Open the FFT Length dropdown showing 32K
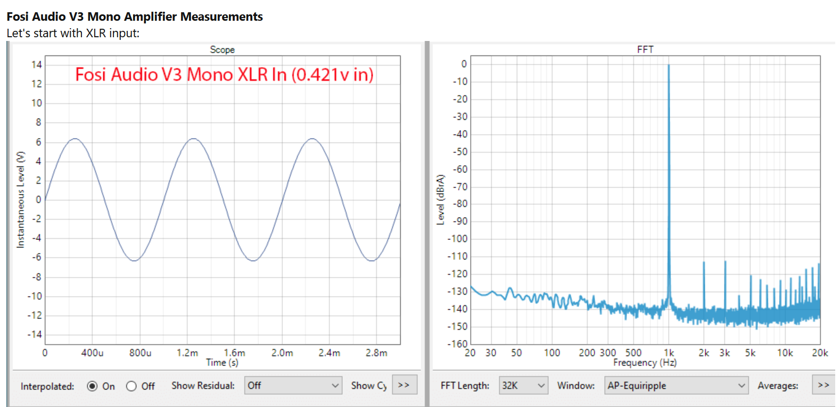This screenshot has width=840, height=407. tap(523, 385)
